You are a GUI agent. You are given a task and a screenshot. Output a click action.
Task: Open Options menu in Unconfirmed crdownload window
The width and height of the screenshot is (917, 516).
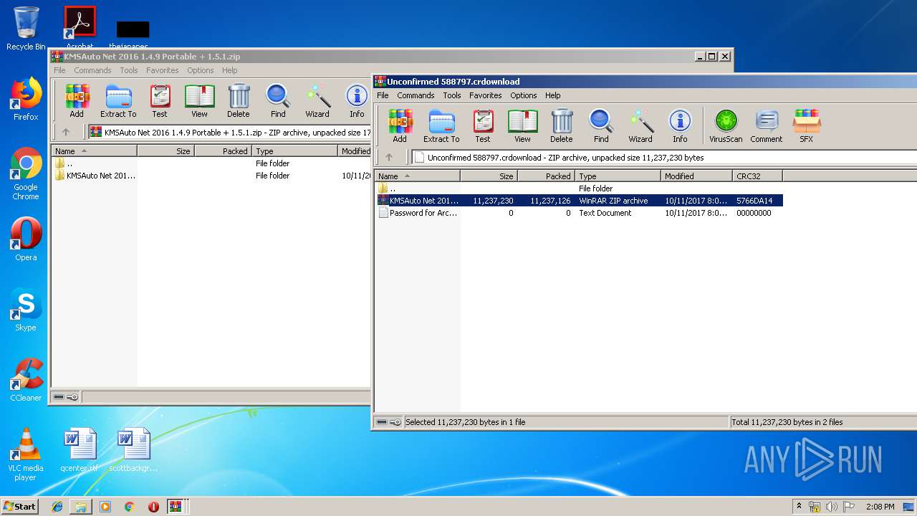[524, 95]
